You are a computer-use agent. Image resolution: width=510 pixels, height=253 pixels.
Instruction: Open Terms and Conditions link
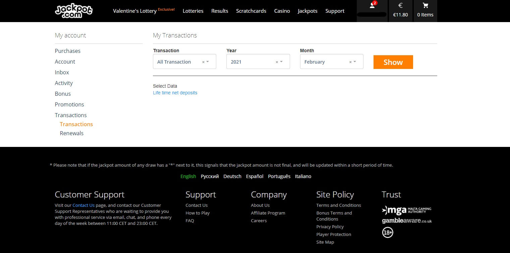[339, 205]
